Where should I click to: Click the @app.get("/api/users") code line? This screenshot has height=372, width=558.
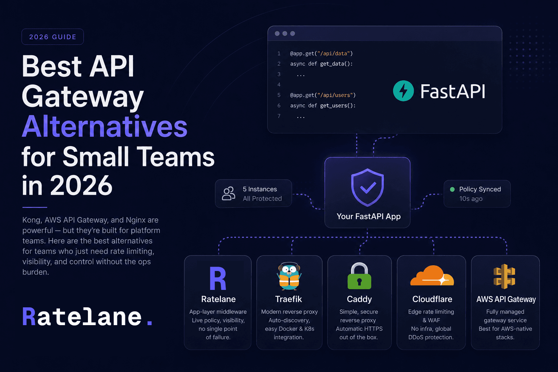pyautogui.click(x=323, y=95)
